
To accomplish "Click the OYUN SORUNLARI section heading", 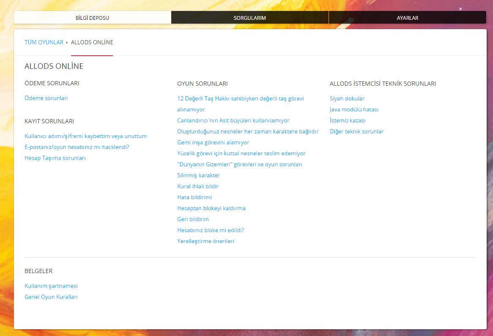I will pos(203,84).
